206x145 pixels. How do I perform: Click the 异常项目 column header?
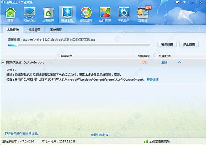pos(67,56)
